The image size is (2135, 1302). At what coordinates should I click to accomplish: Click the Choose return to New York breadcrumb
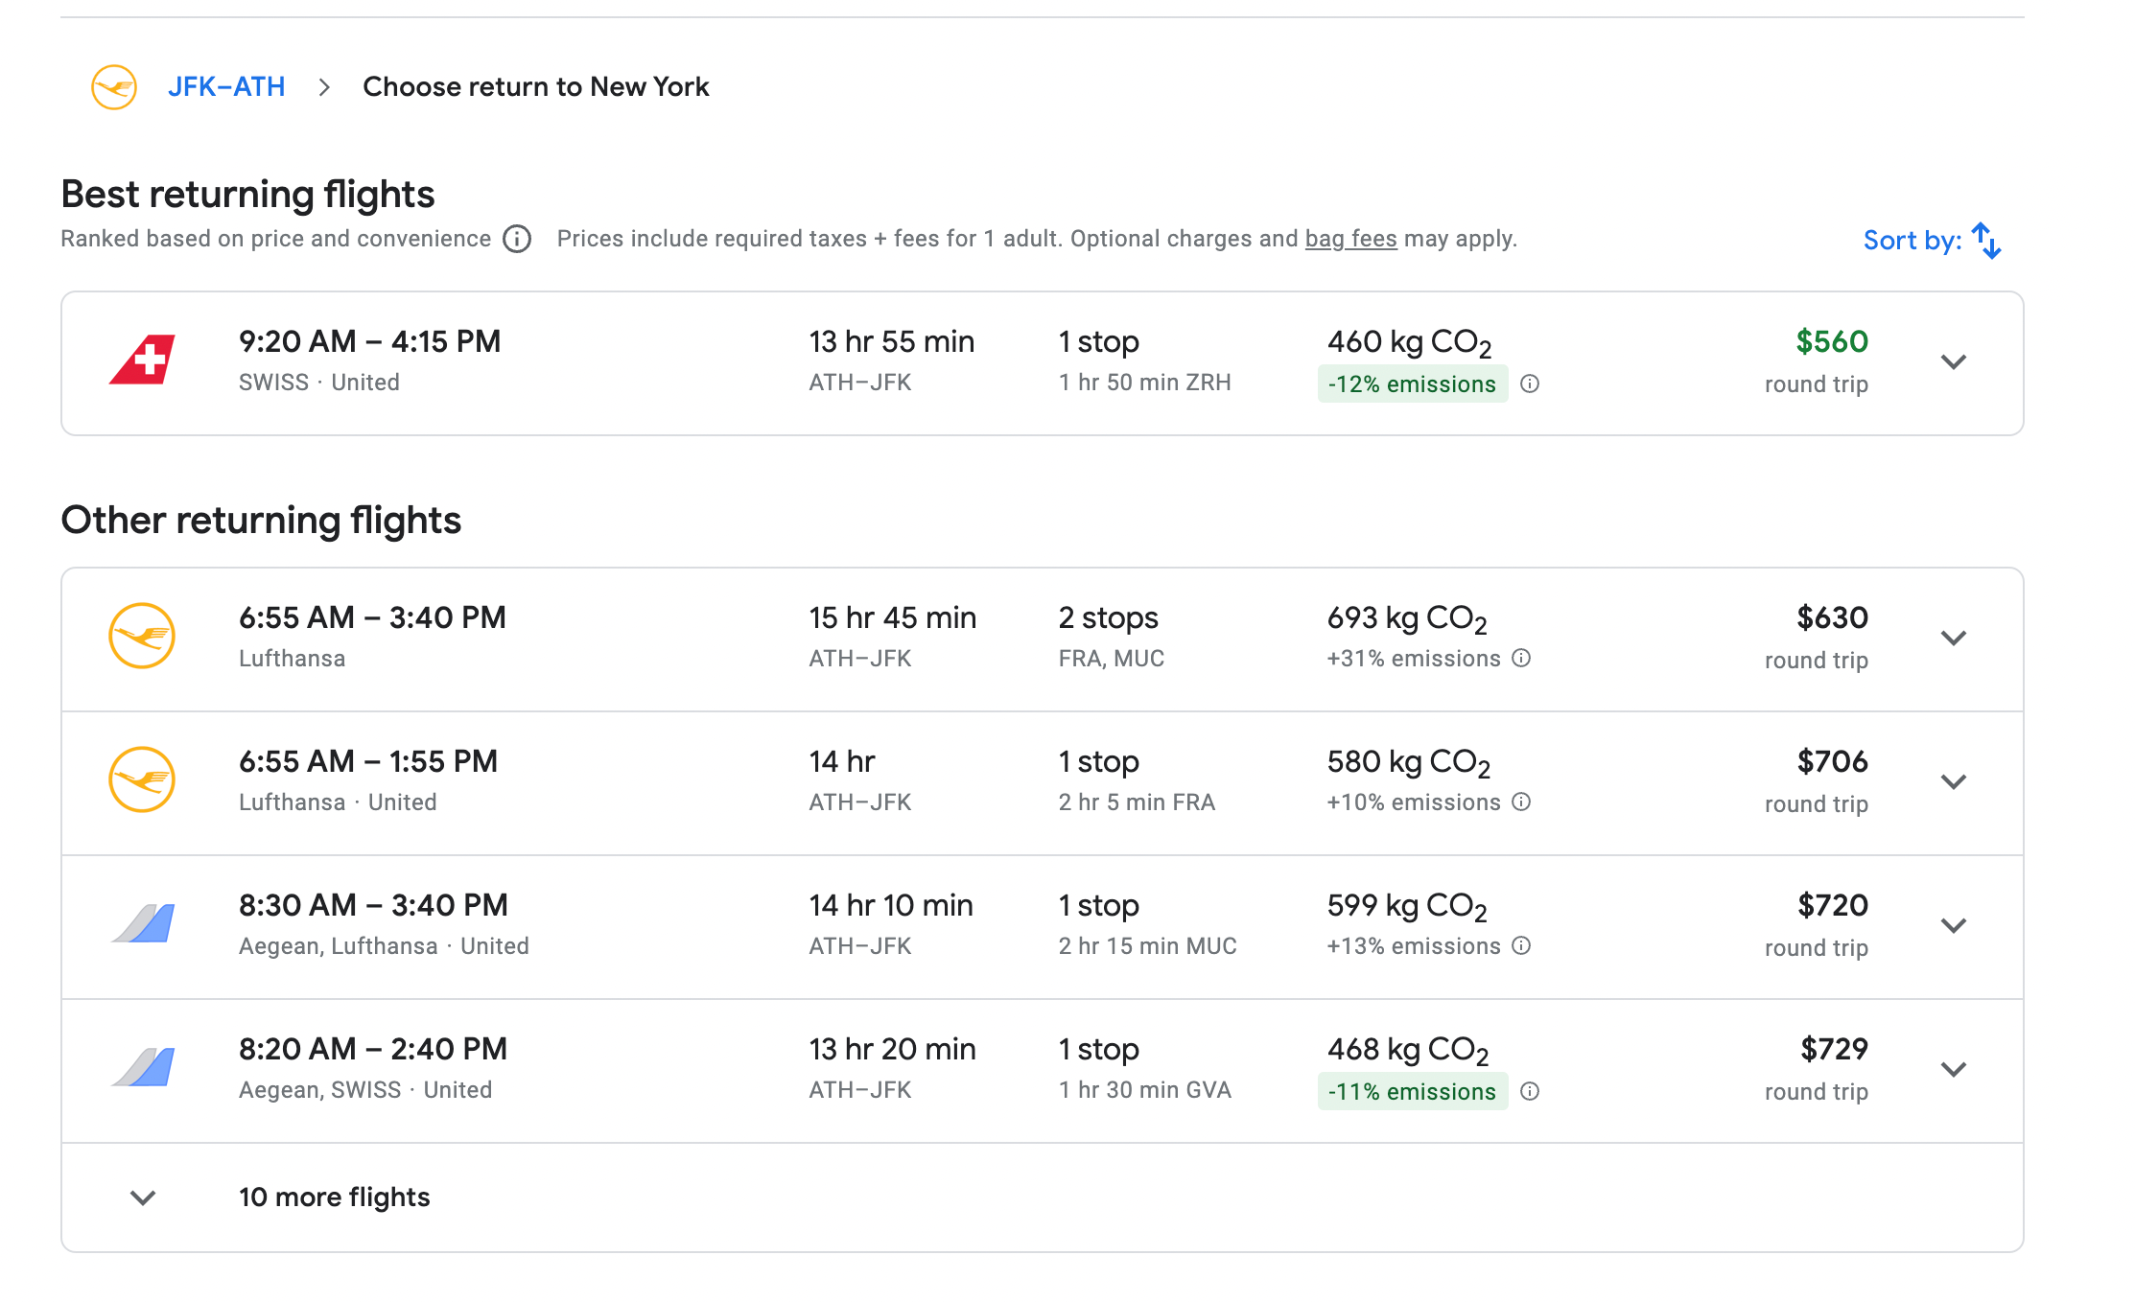click(536, 86)
